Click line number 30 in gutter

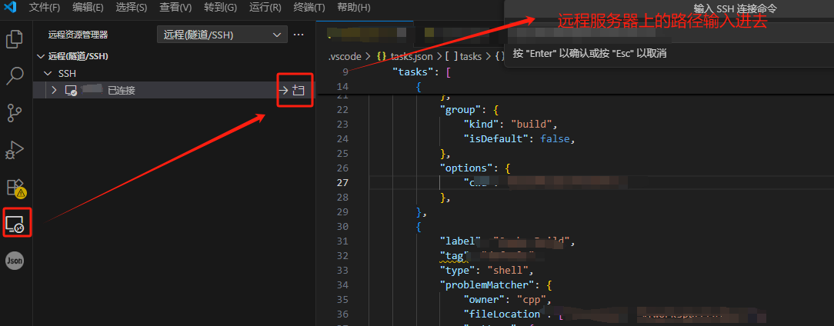pyautogui.click(x=342, y=226)
